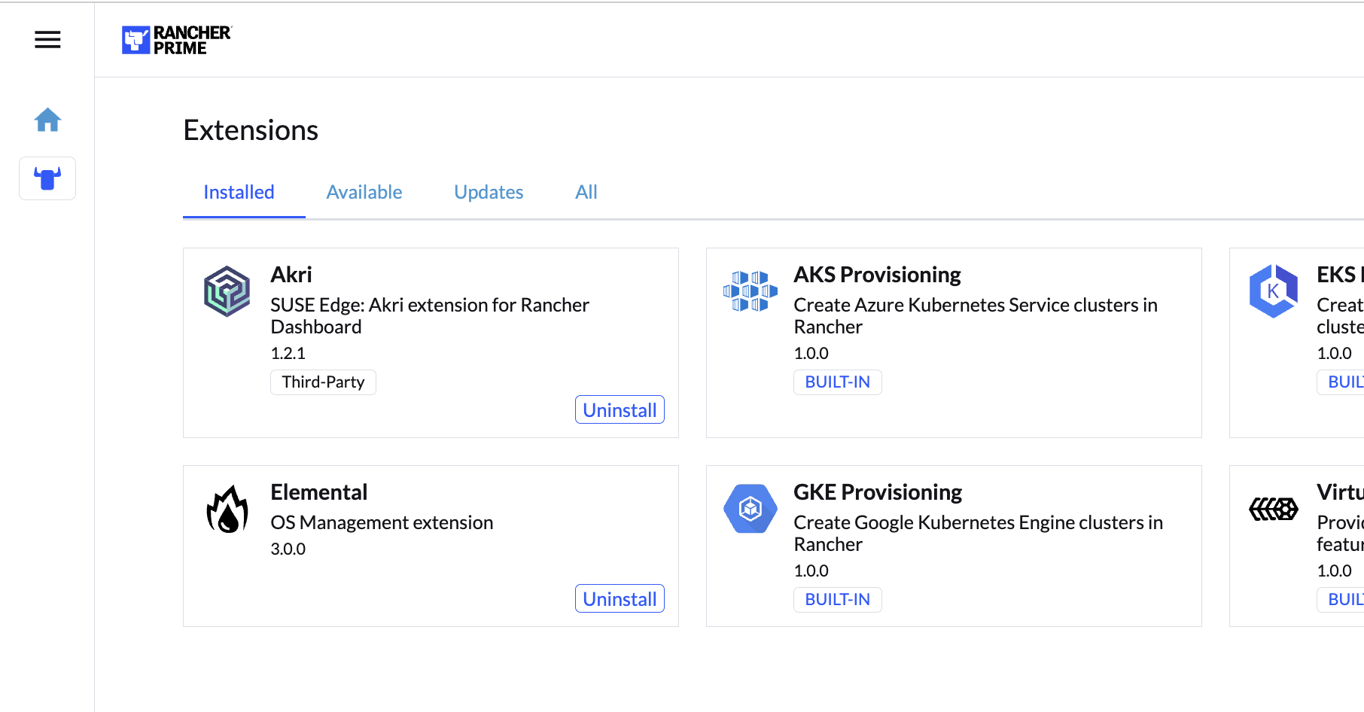This screenshot has width=1364, height=712.
Task: Open the Elemental extension title
Action: point(319,492)
